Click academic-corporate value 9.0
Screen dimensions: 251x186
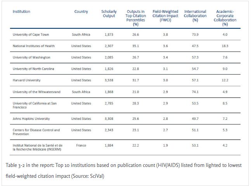[225, 69]
